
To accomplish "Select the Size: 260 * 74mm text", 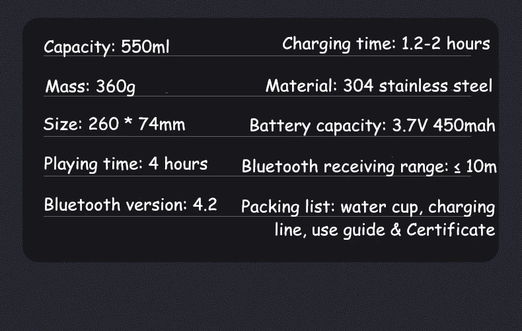I will tap(114, 124).
